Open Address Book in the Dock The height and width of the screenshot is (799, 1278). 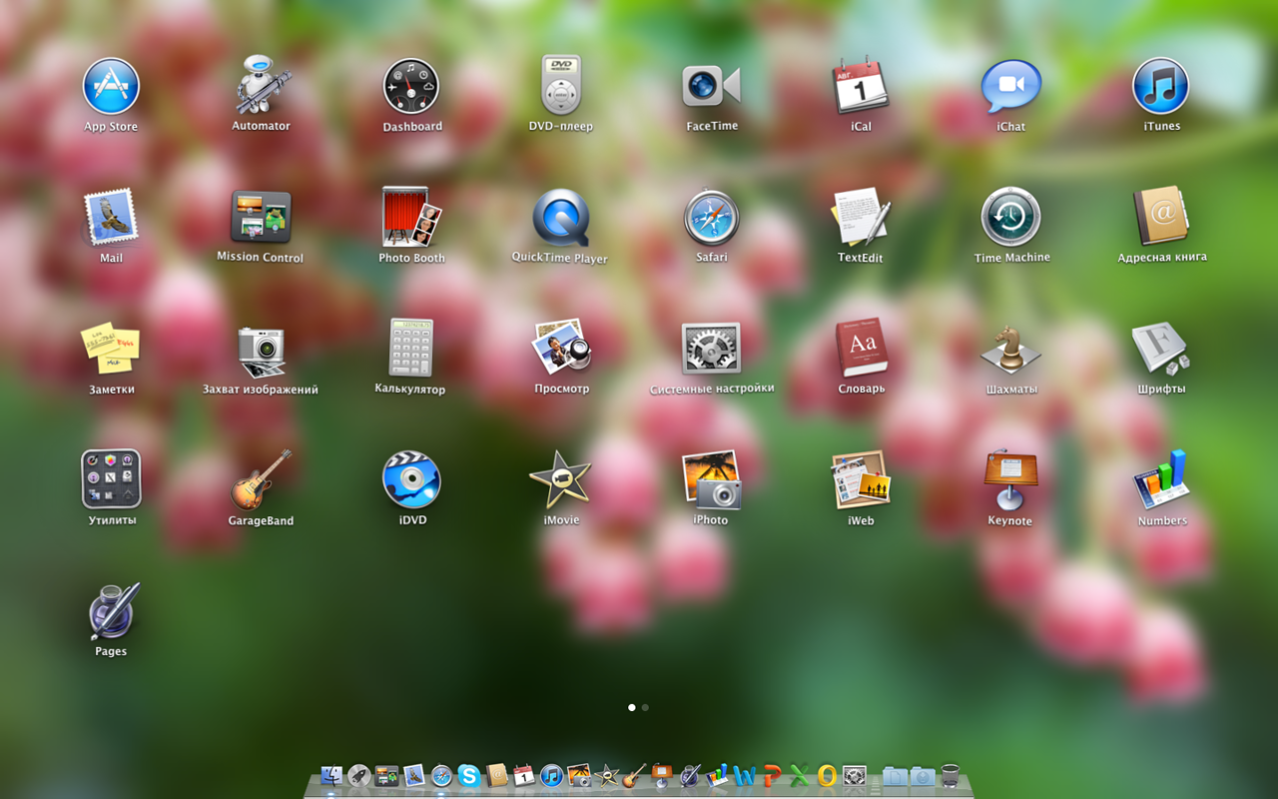pyautogui.click(x=497, y=775)
